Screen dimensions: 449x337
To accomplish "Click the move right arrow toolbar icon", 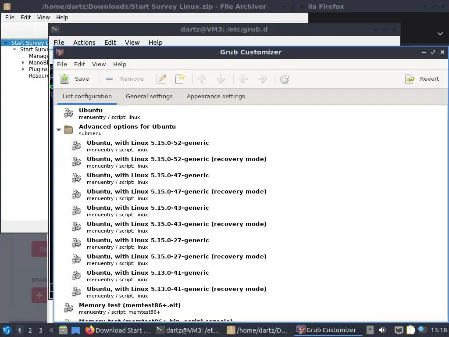I will tap(262, 79).
